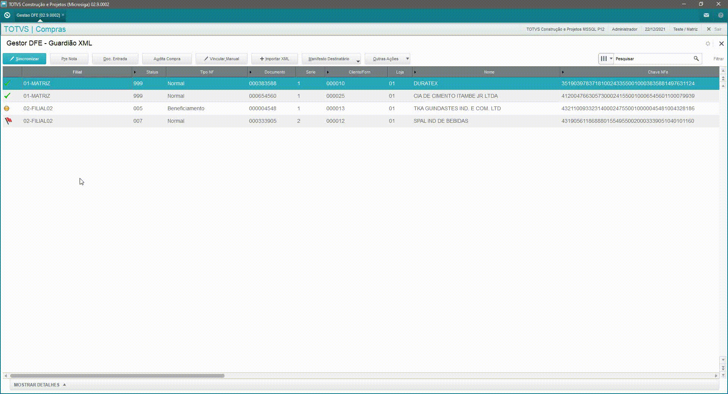The width and height of the screenshot is (728, 394).
Task: Click the Sair exit button
Action: [714, 29]
